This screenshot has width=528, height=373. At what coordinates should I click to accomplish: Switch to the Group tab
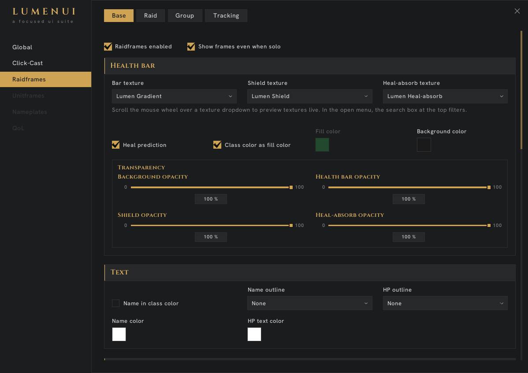(185, 15)
